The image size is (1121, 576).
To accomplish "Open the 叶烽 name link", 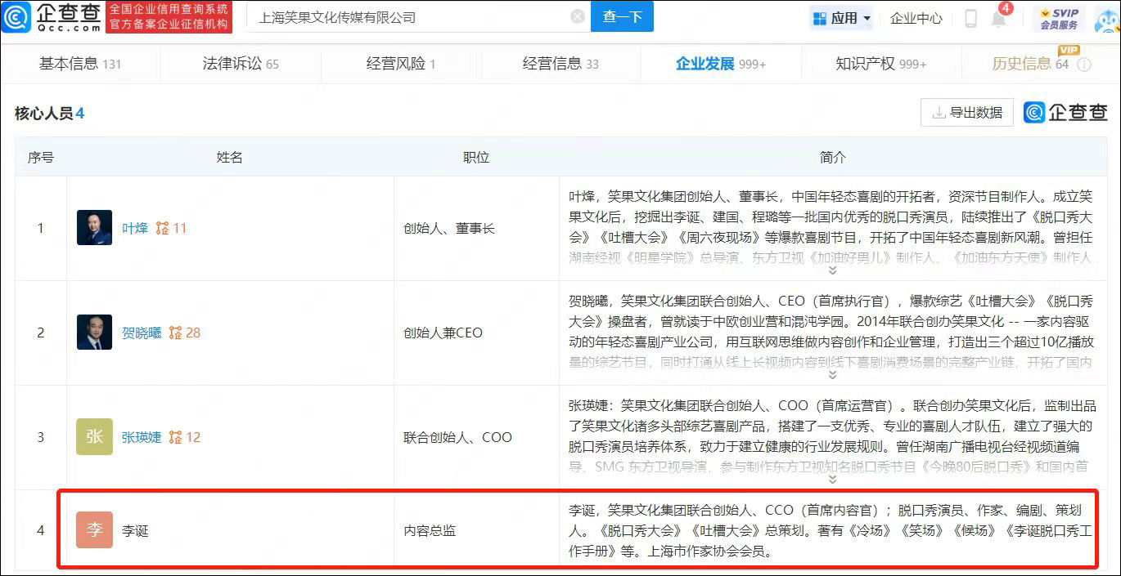I will click(x=135, y=229).
